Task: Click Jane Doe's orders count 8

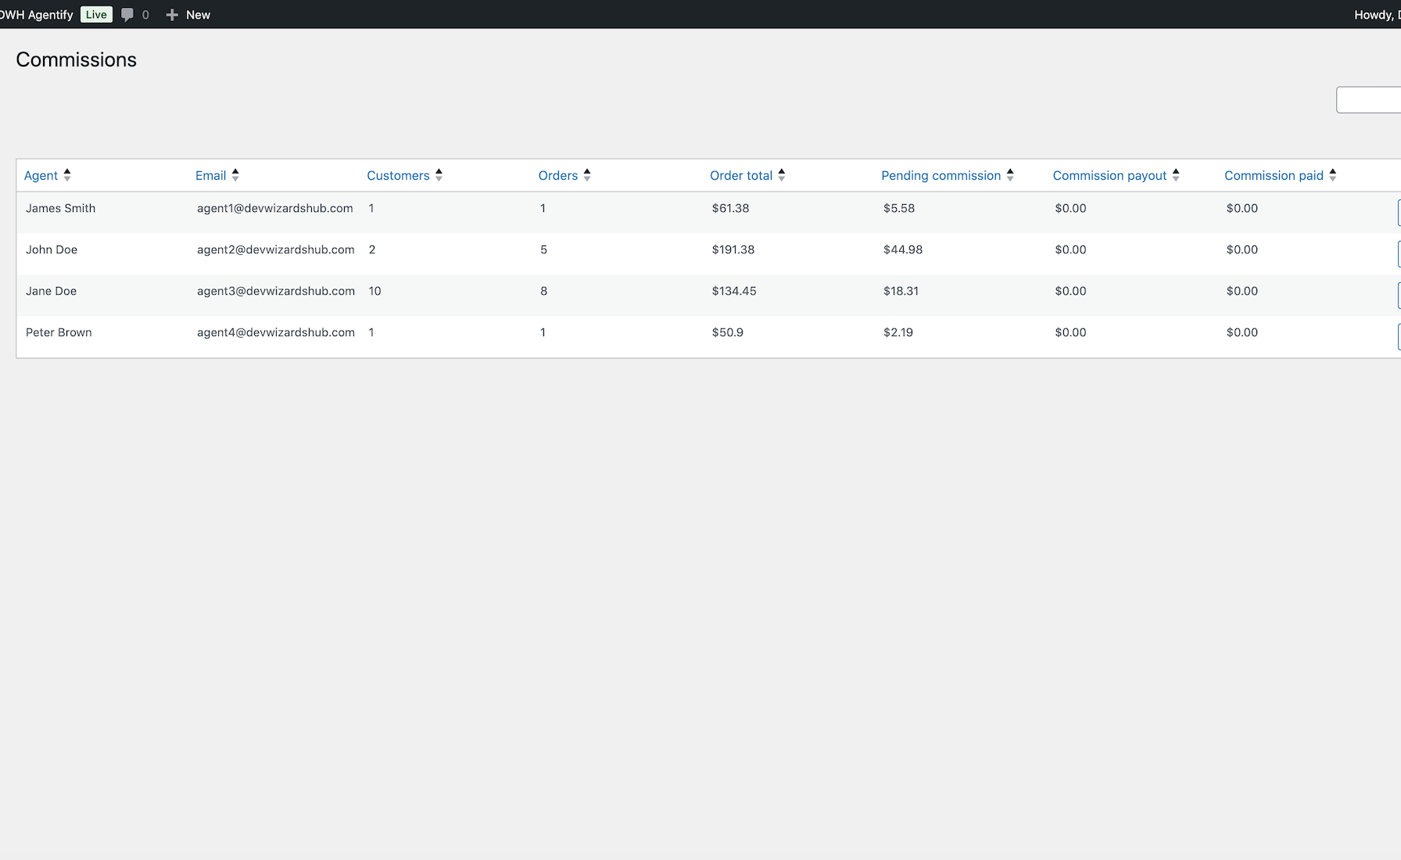Action: (543, 292)
